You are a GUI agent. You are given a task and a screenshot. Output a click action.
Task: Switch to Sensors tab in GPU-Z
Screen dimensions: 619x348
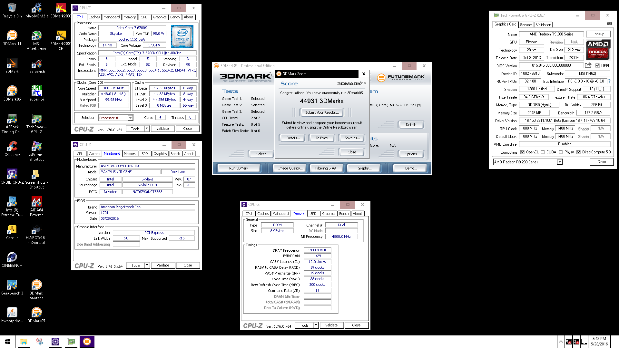click(526, 25)
